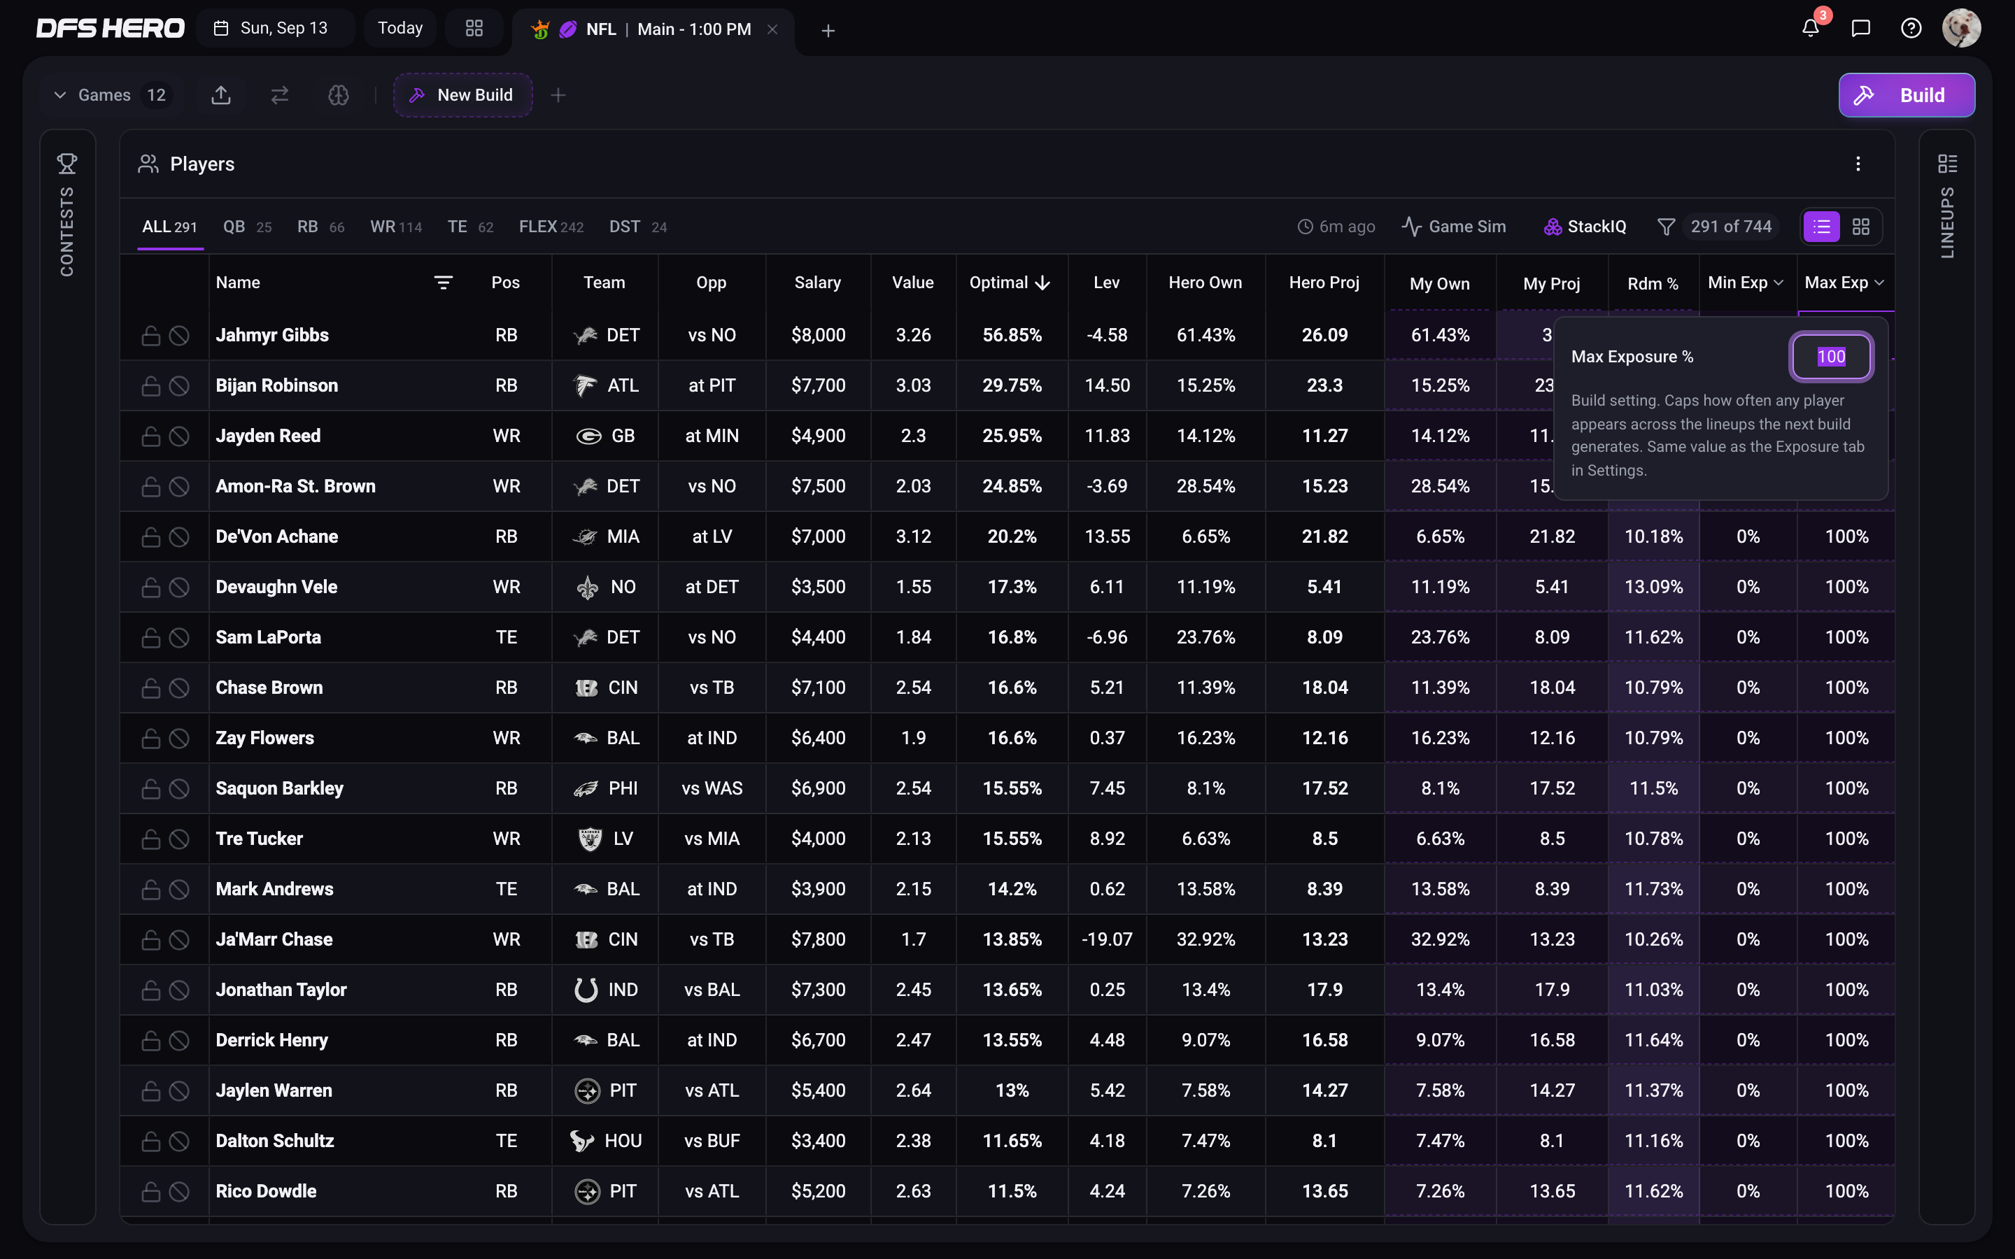Image resolution: width=2015 pixels, height=1259 pixels.
Task: Exclude Jahmyr Gibbs from builds
Action: point(179,336)
